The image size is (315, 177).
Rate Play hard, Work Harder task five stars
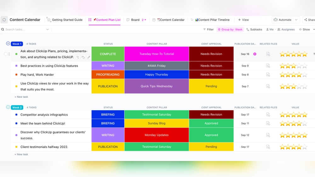[x=305, y=75]
